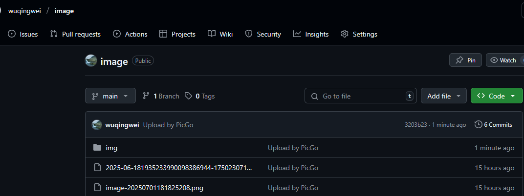
Task: Click the Projects table icon
Action: pyautogui.click(x=163, y=34)
